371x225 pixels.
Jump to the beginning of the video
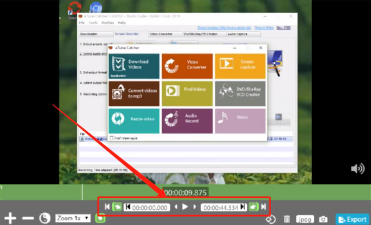click(x=107, y=207)
